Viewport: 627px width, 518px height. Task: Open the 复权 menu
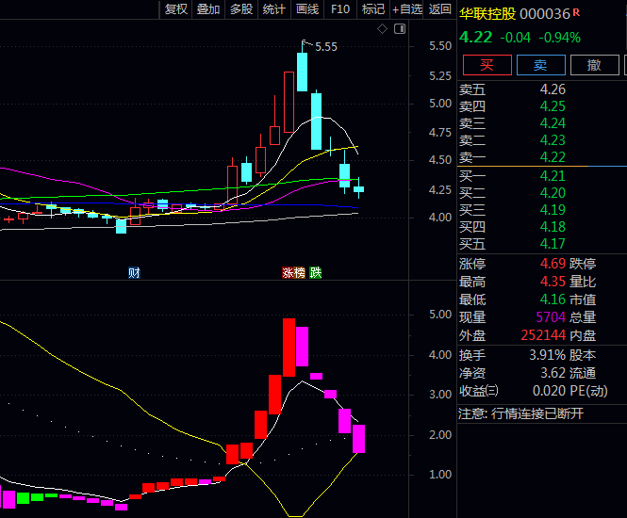click(176, 9)
